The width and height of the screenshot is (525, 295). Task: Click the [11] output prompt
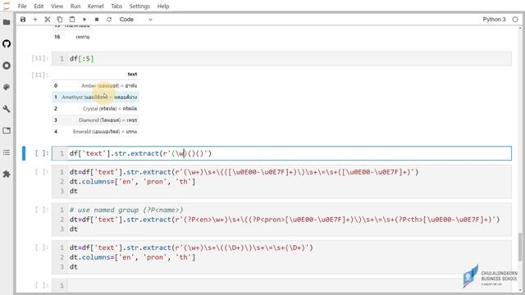(x=40, y=75)
